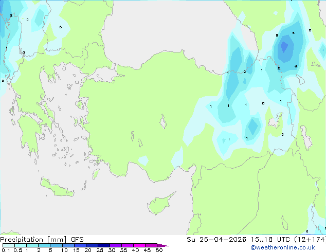Click the "0.1" legend scale label
The height and width of the screenshot is (252, 326).
[6, 250]
